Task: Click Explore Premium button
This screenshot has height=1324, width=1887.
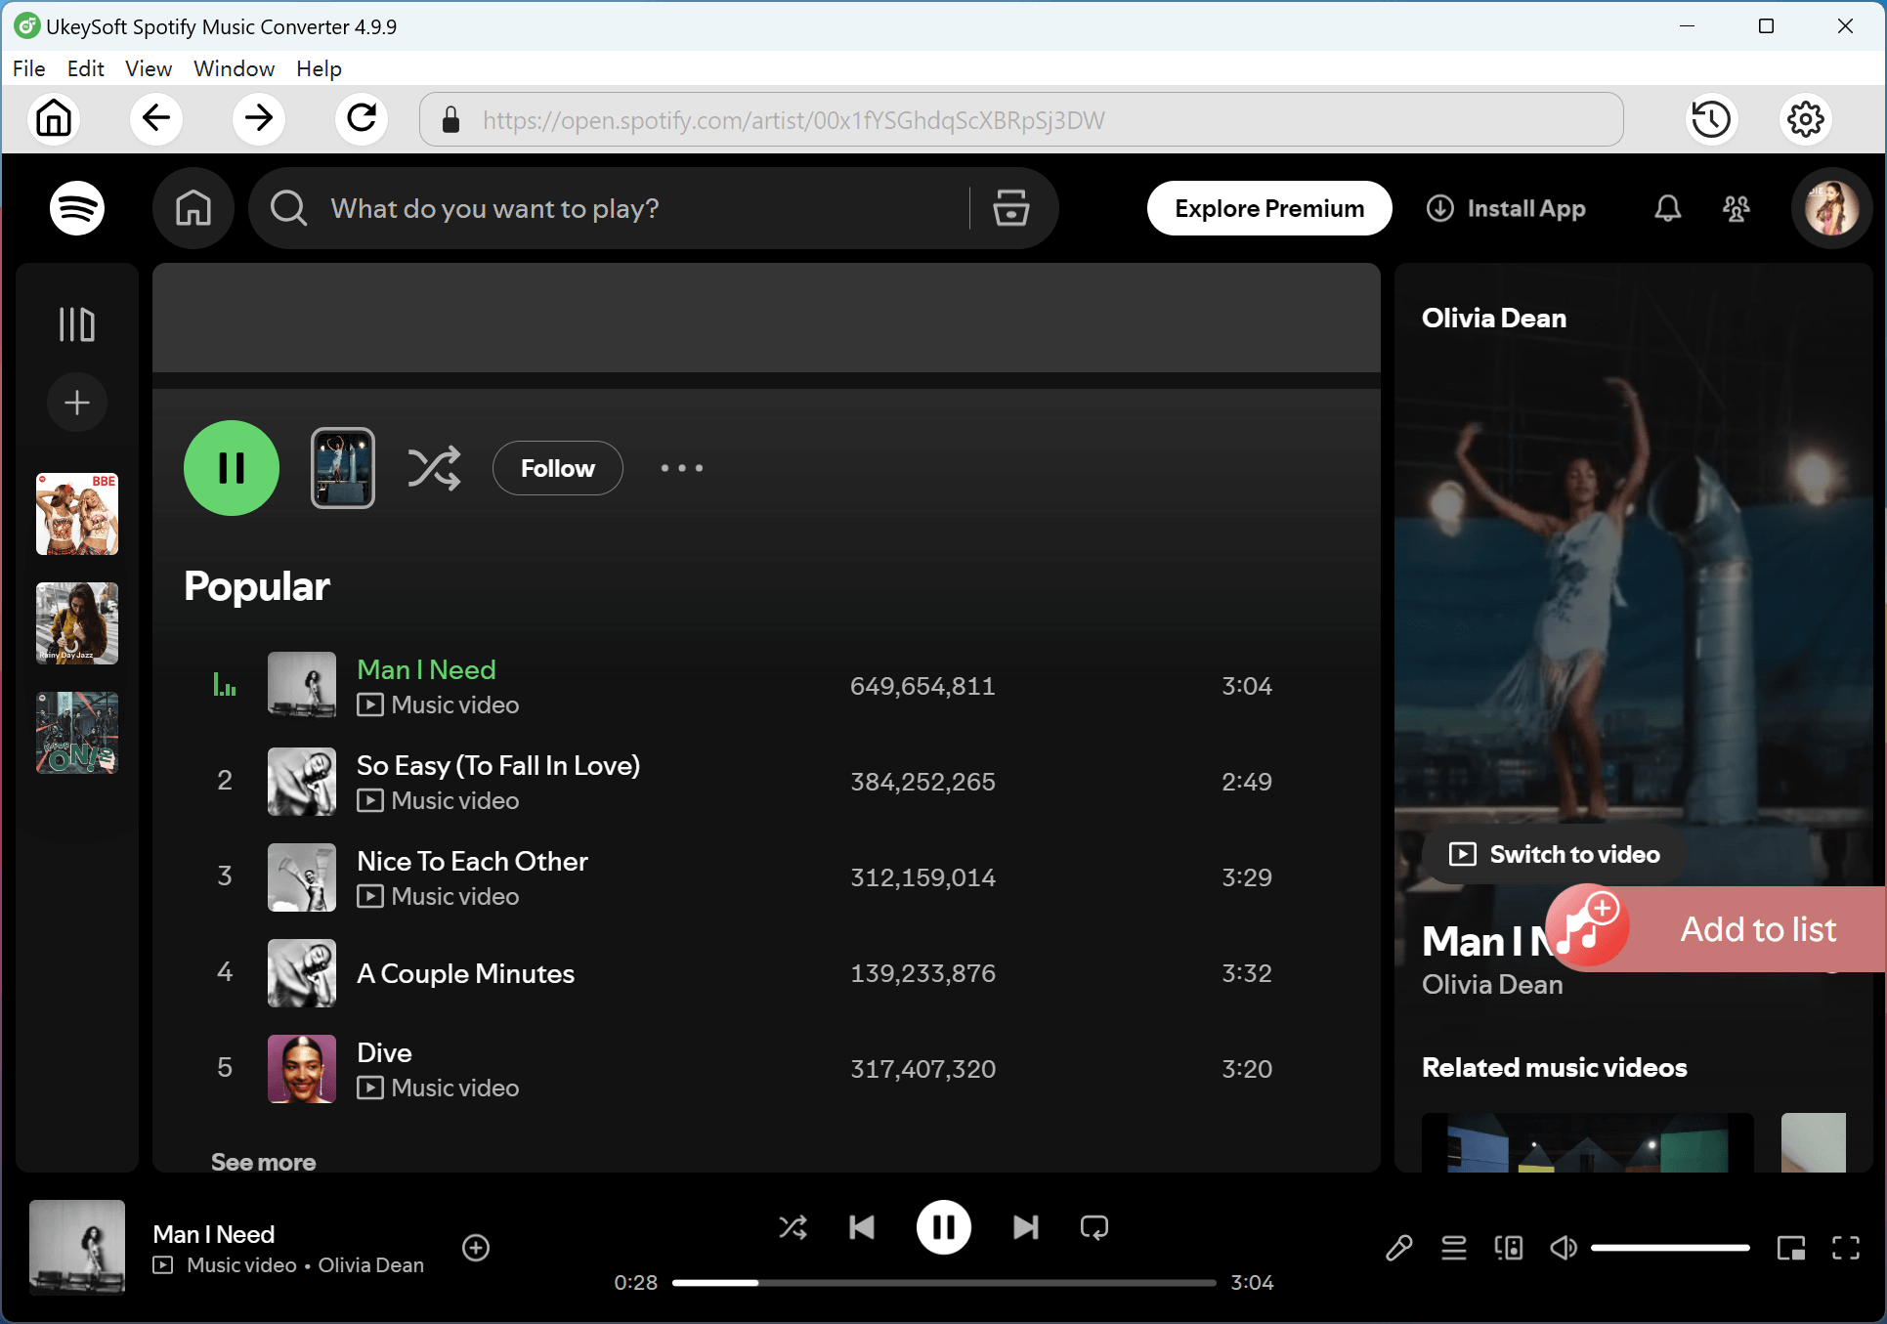Action: pyautogui.click(x=1268, y=208)
